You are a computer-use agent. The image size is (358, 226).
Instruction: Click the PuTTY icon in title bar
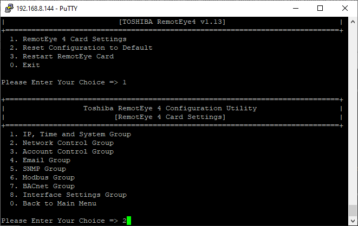point(8,8)
